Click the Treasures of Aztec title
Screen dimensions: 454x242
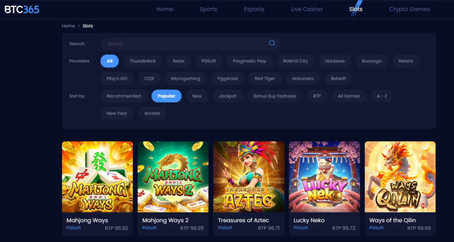pos(243,220)
